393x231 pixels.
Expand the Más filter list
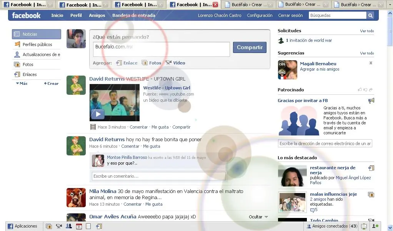pyautogui.click(x=22, y=83)
